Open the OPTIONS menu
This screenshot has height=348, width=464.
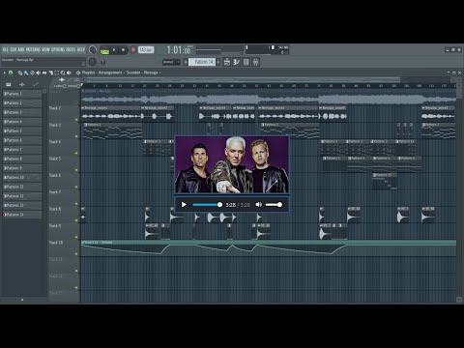58,49
